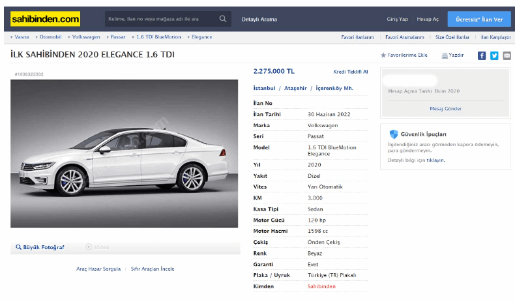515x300 pixels.
Task: Click the Favorilerime Ekle star icon
Action: pyautogui.click(x=383, y=55)
